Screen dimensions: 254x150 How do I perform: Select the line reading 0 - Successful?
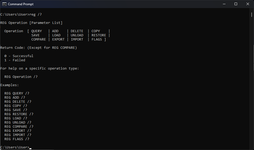pyautogui.click(x=19, y=56)
